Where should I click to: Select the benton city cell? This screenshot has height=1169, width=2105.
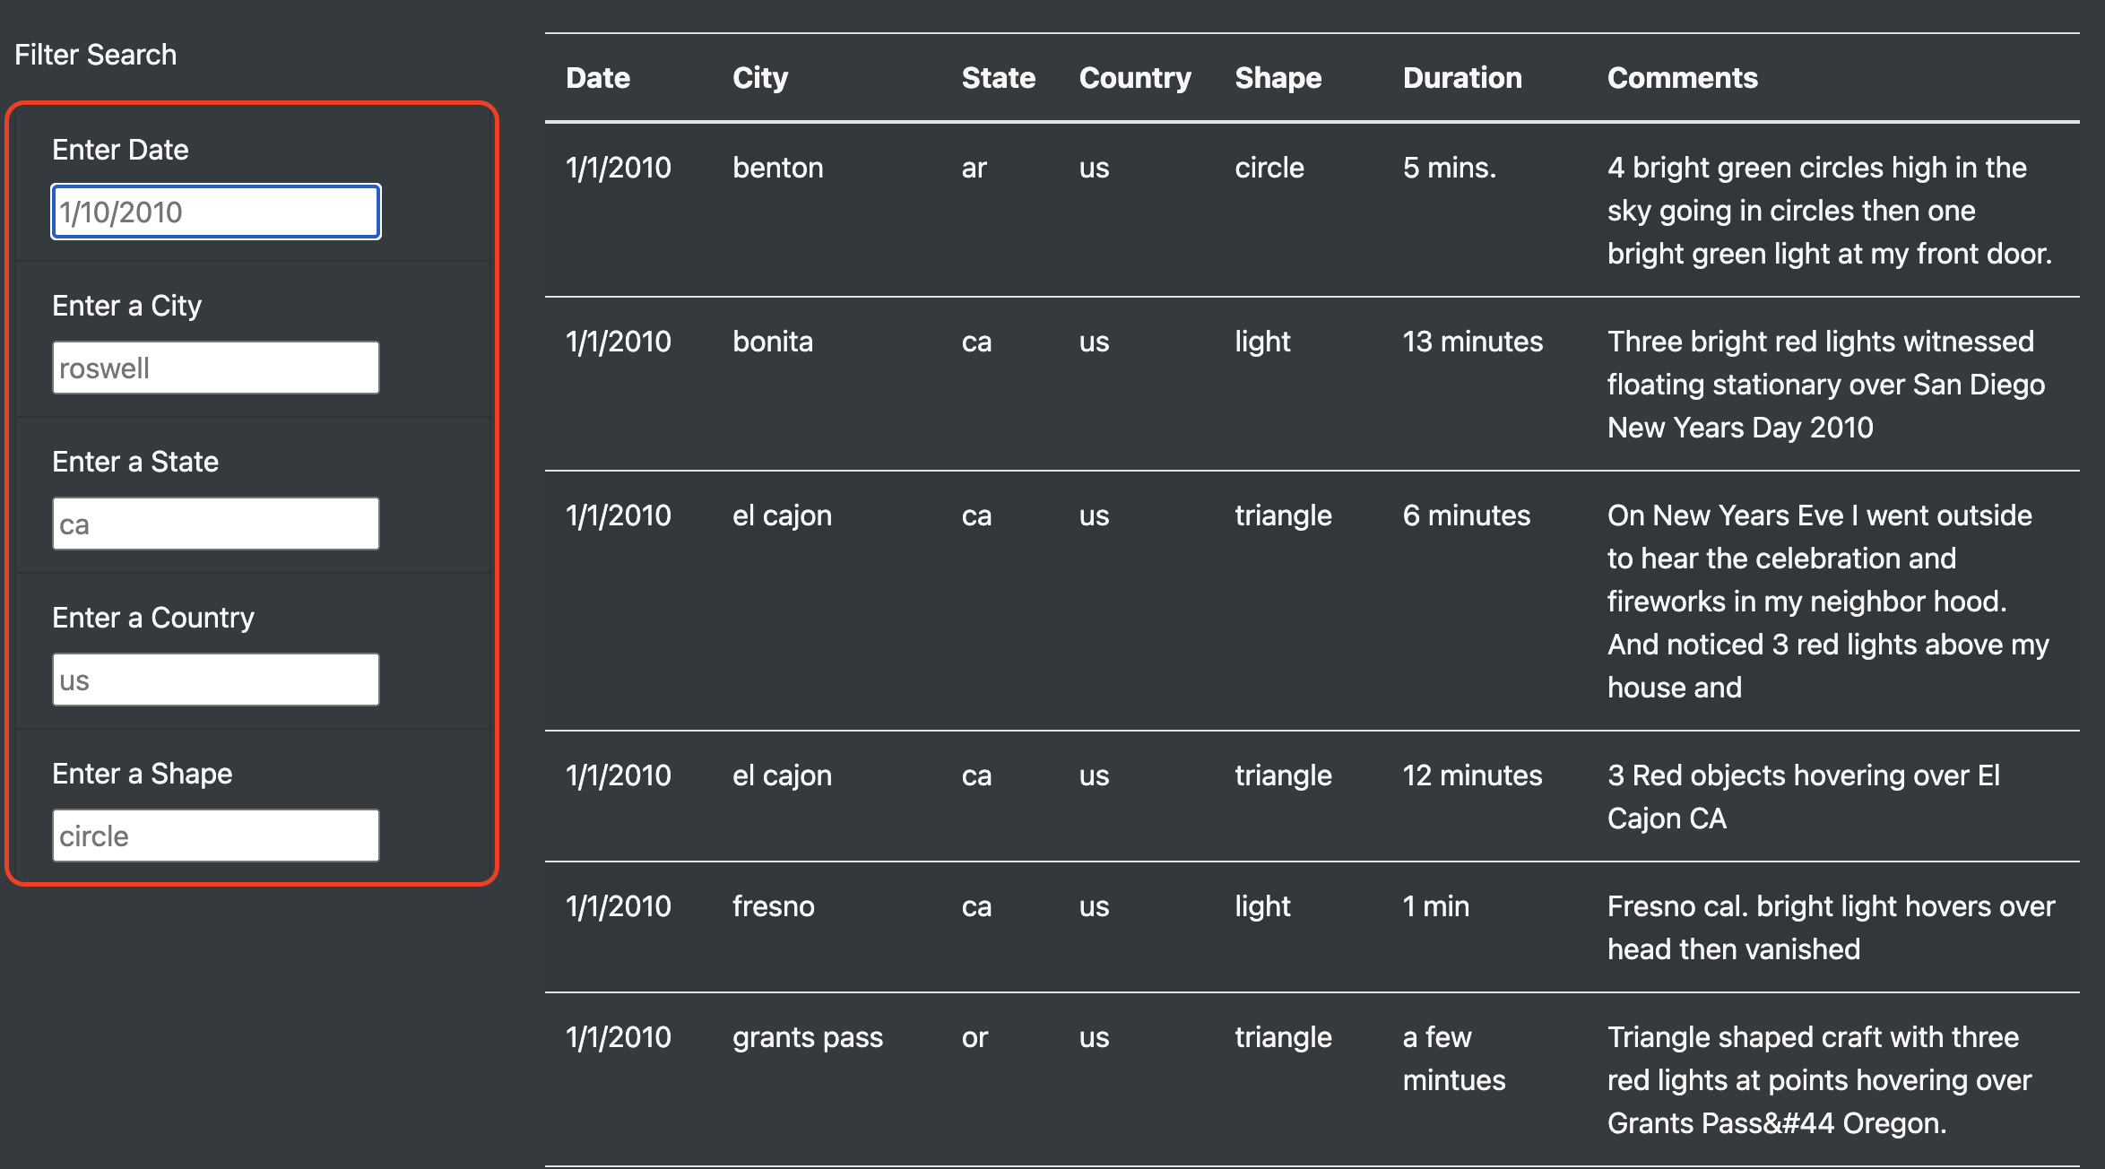[777, 168]
